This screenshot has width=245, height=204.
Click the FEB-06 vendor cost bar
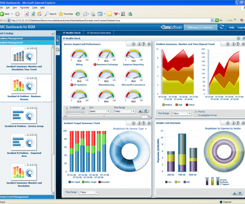(x=182, y=153)
